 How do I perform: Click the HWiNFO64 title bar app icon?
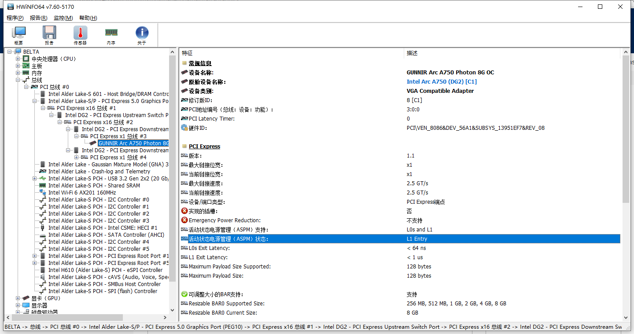pos(10,7)
